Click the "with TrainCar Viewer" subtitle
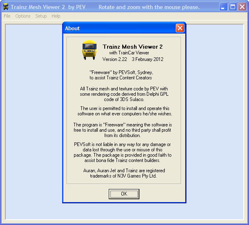Image resolution: width=249 pixels, height=225 pixels. [129, 53]
